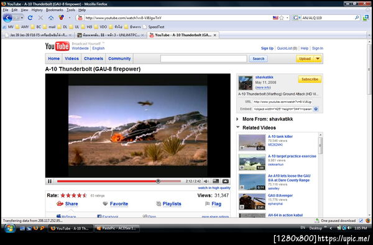The width and height of the screenshot is (373, 245).
Task: Open the Upload button dropdown arrow
Action: (318, 59)
